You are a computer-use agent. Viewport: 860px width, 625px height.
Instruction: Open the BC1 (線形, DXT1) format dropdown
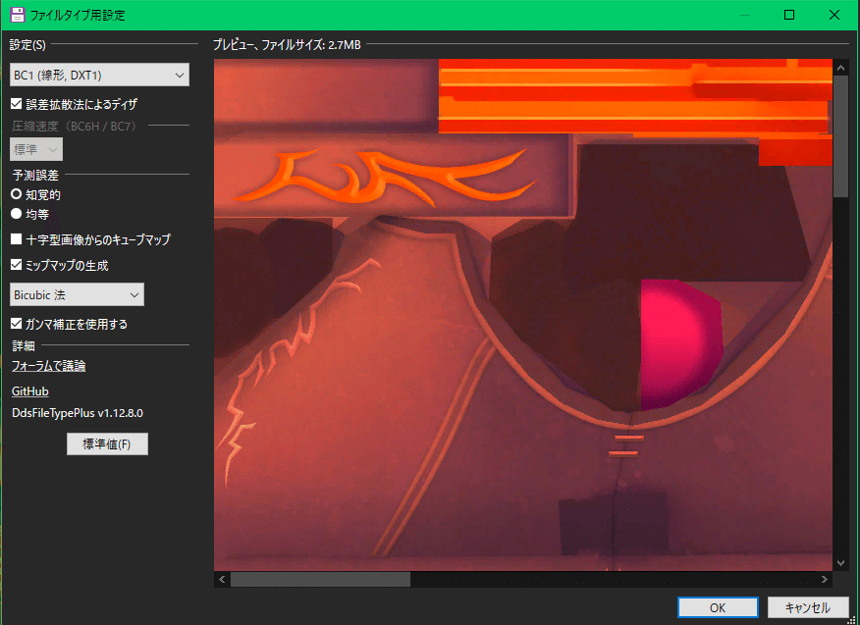[x=99, y=76]
